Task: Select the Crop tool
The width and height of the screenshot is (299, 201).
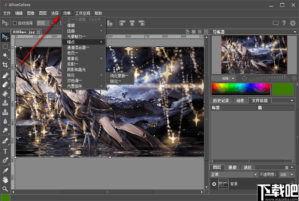Action: point(5,65)
